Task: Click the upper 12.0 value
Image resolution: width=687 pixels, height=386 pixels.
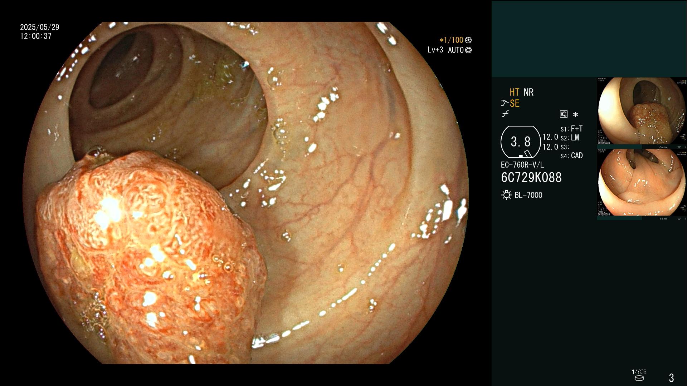Action: 550,137
